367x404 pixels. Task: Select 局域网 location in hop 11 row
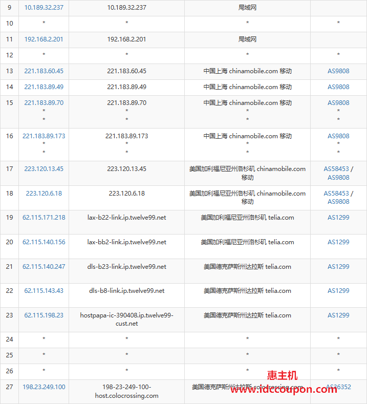pyautogui.click(x=247, y=39)
